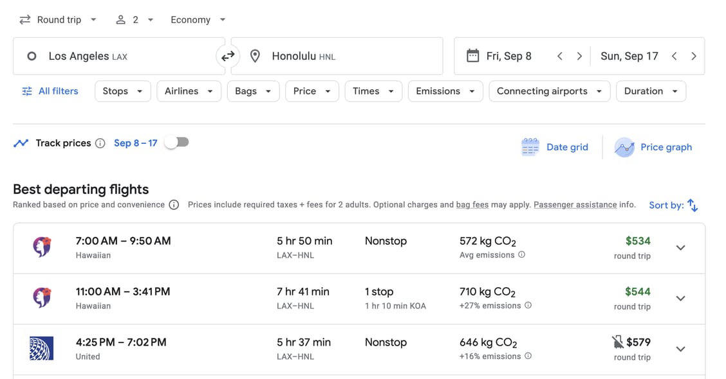Click info icon beside +27% emissions

click(528, 306)
